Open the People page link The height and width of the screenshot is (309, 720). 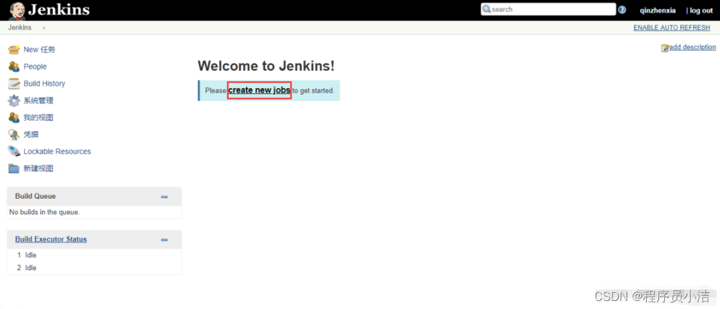coord(35,66)
